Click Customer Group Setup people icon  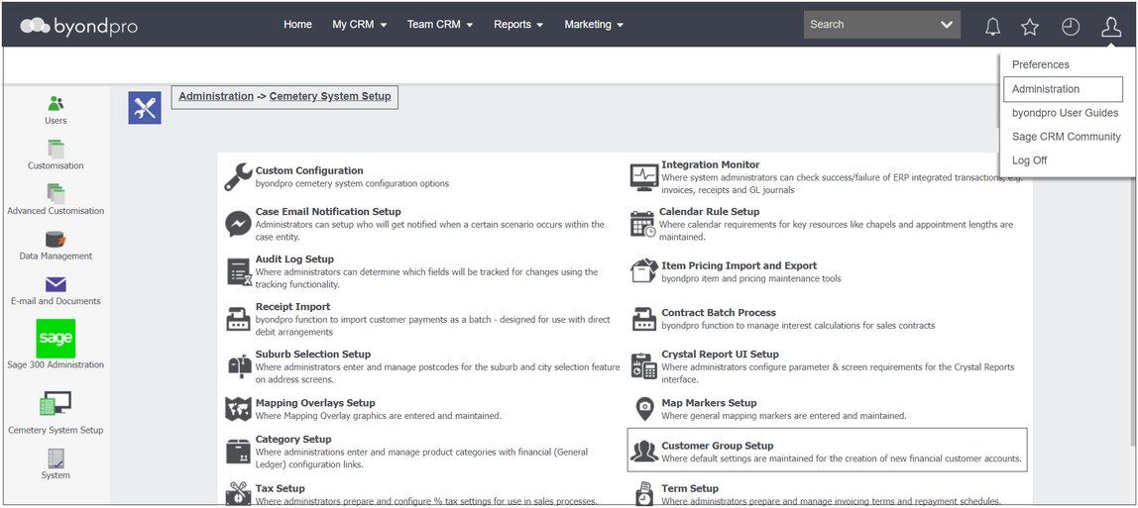(643, 452)
